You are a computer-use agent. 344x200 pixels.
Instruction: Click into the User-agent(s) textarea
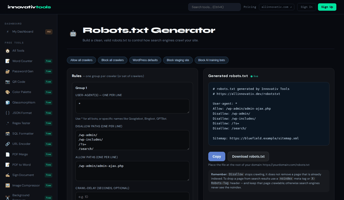pyautogui.click(x=132, y=106)
